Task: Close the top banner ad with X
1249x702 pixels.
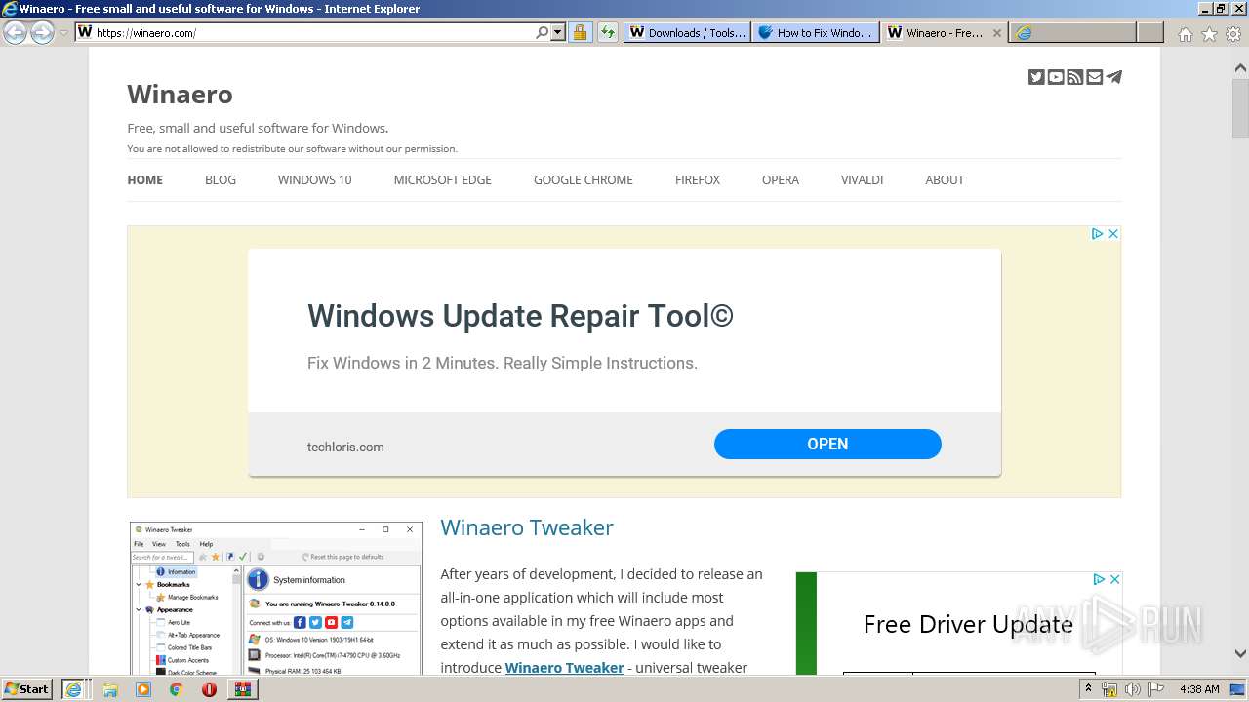Action: [1112, 234]
